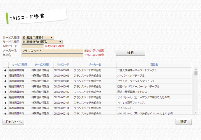The height and width of the screenshot is (140, 201).
Task: Expand the M-10専用マットレス row
Action: [x=5, y=103]
